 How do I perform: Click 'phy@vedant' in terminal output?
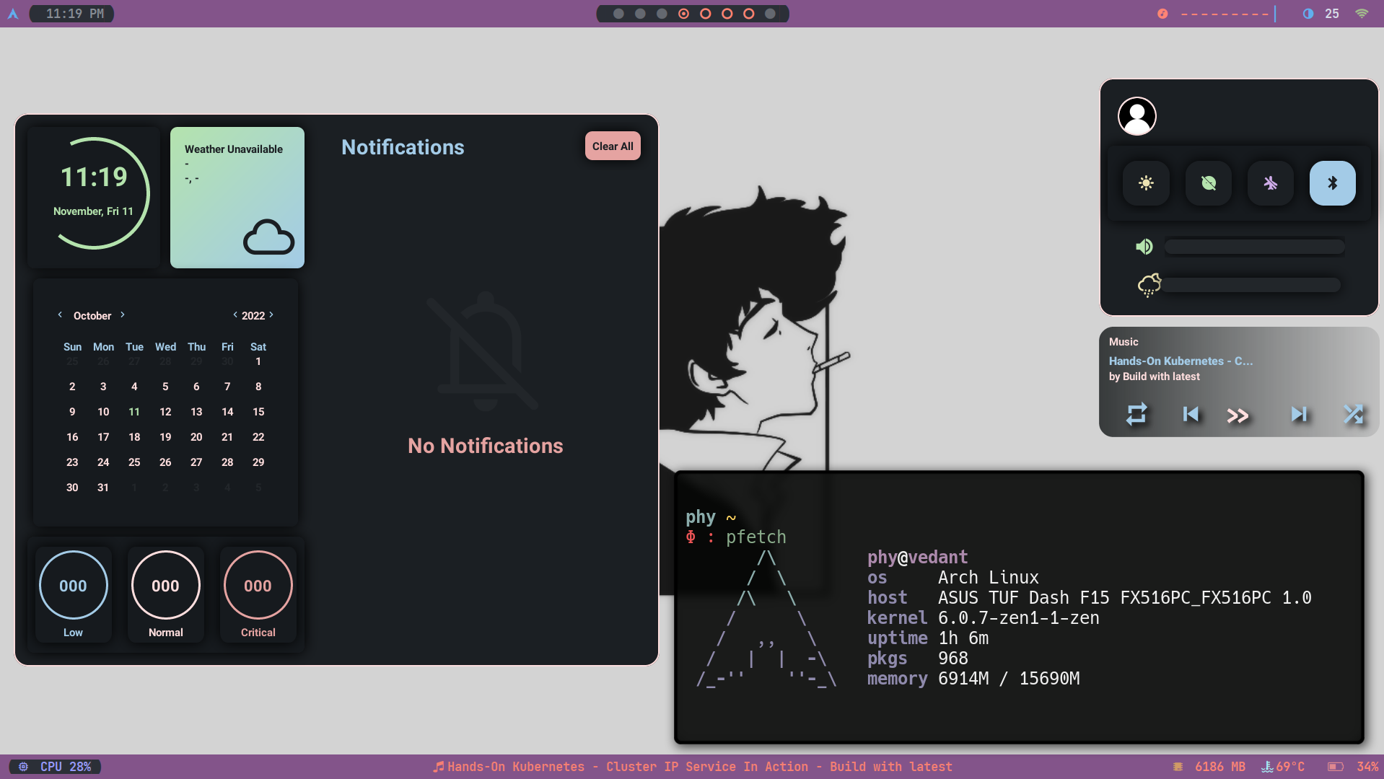(x=917, y=557)
